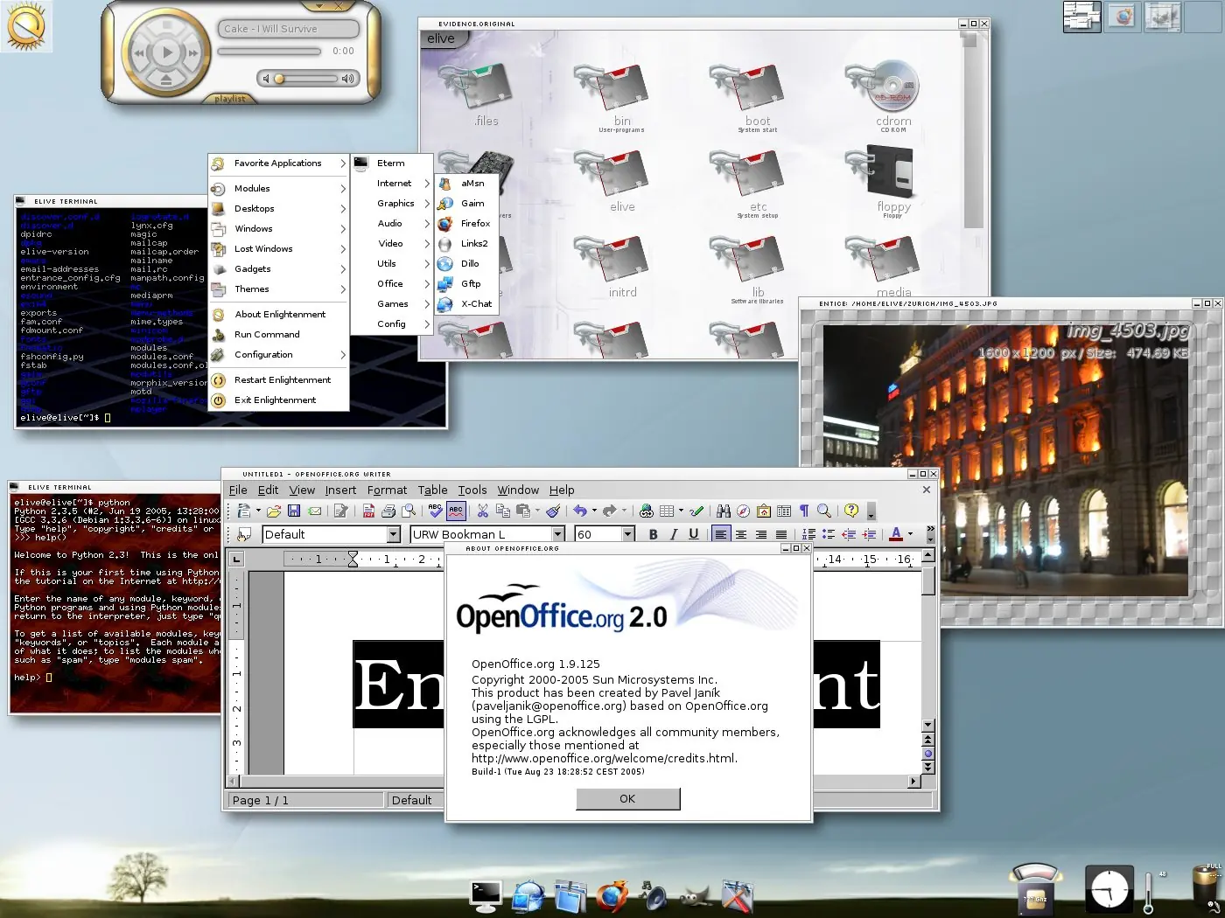Image resolution: width=1225 pixels, height=918 pixels.
Task: Toggle Numbering list on
Action: [x=808, y=534]
